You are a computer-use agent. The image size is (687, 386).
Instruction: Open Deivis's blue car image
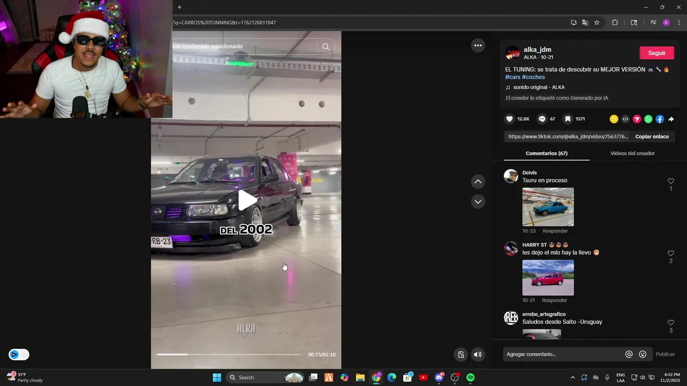click(548, 207)
